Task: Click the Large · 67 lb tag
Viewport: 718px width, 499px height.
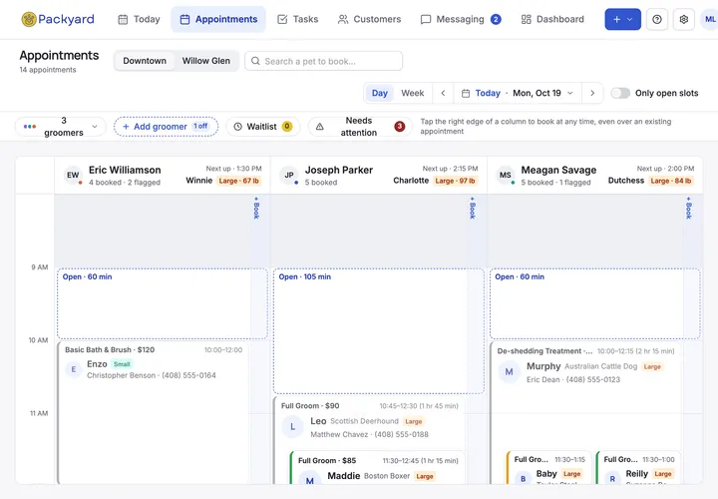Action: [239, 181]
